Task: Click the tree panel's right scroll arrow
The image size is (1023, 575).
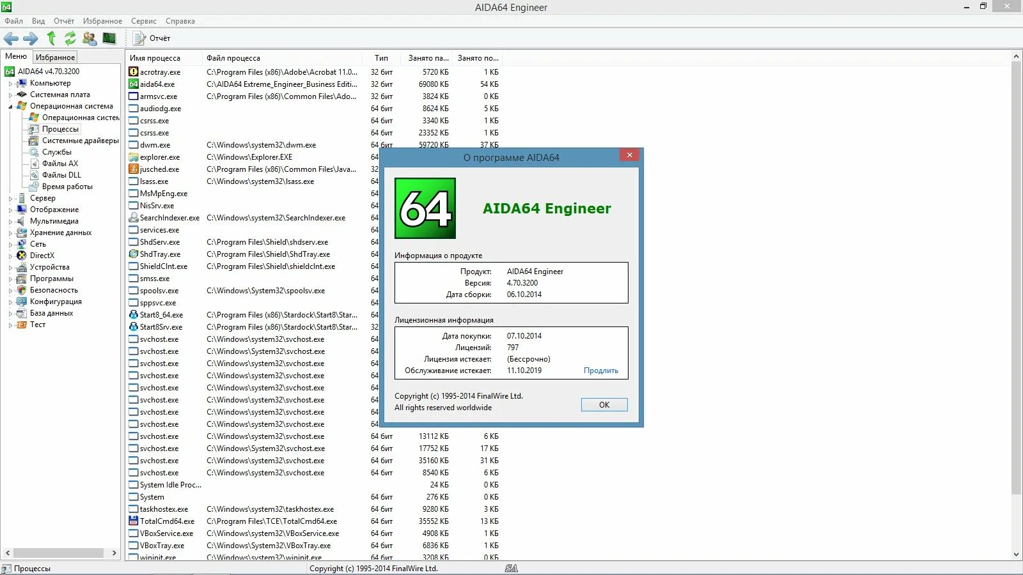Action: tap(114, 553)
